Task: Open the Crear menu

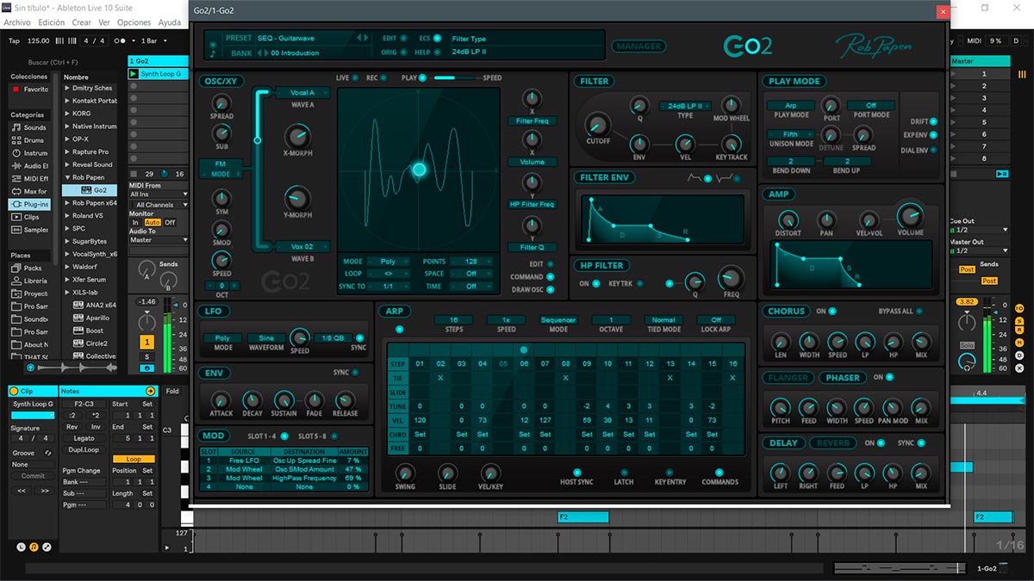Action: click(x=81, y=22)
